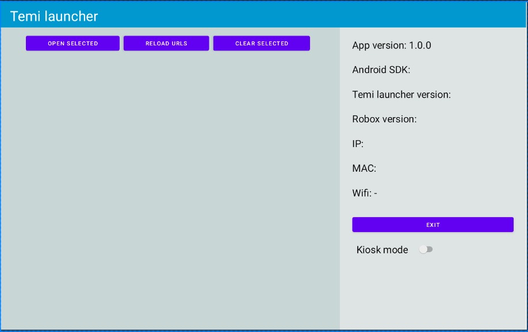
Task: Click the Temi launcher title text
Action: [x=54, y=16]
